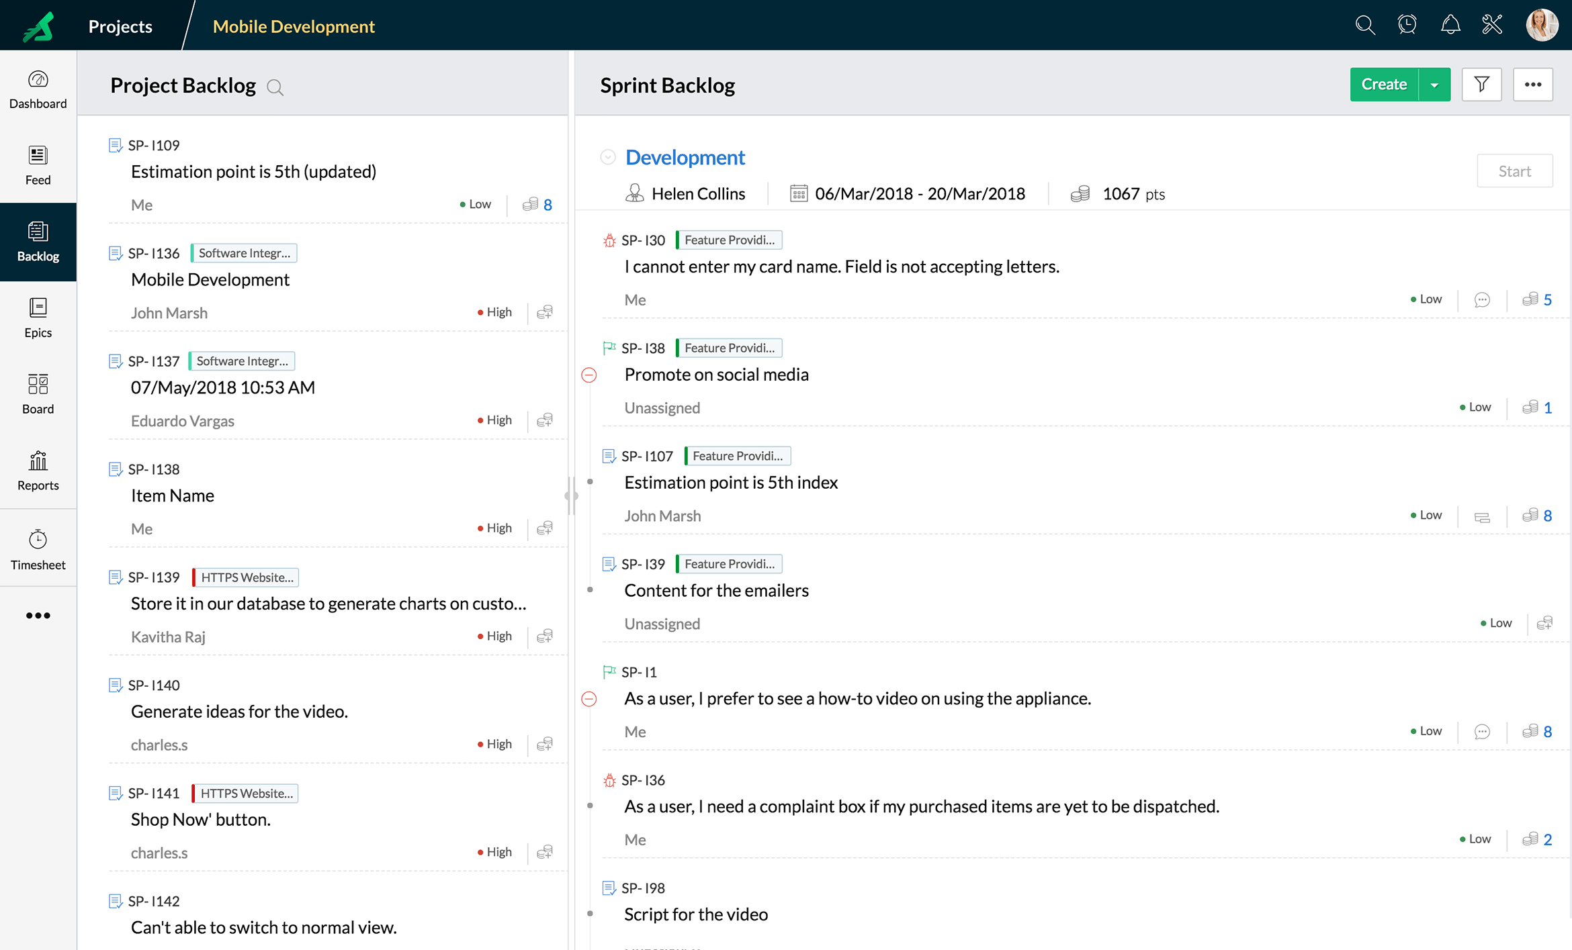The height and width of the screenshot is (950, 1572).
Task: Open global search magnifier in top bar
Action: click(1364, 26)
